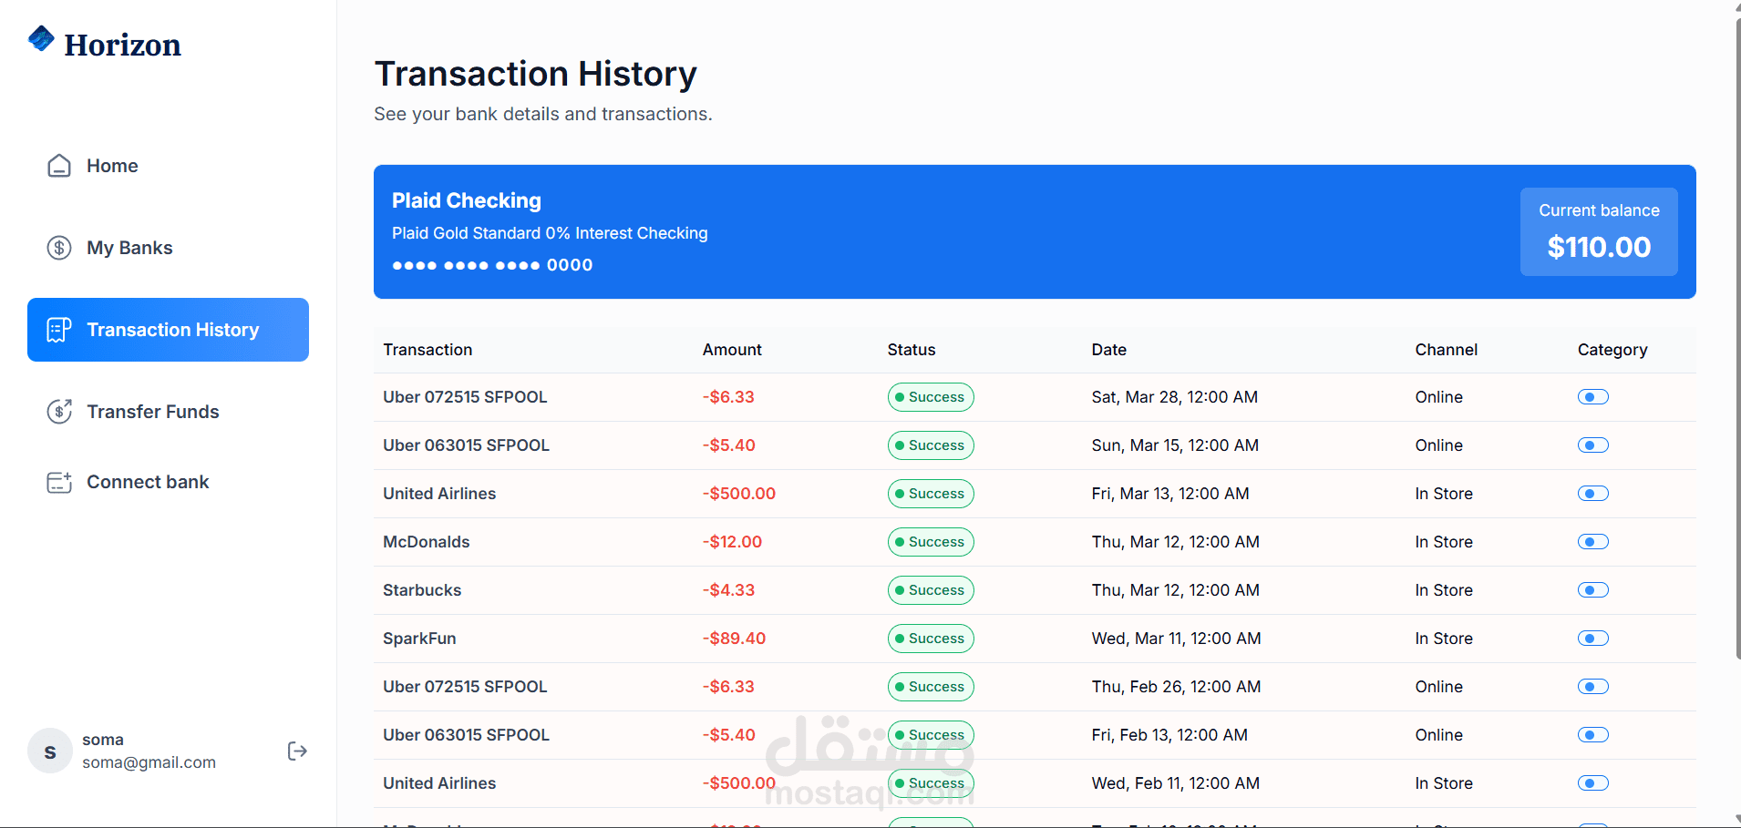Click the Home navigation link
Viewport: 1741px width, 828px height.
112,166
